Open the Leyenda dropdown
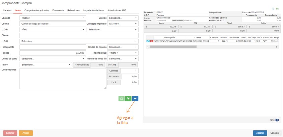283x137 pixels. 53,18
